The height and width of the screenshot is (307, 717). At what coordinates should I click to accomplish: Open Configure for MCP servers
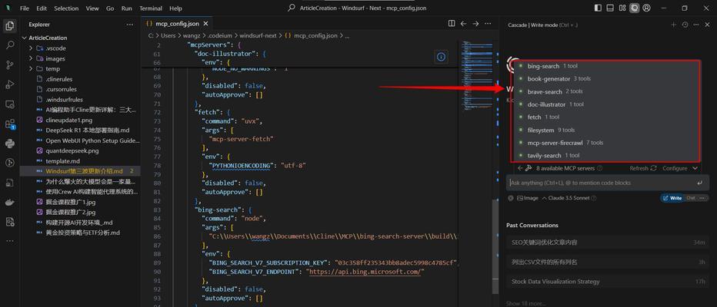[x=675, y=168]
